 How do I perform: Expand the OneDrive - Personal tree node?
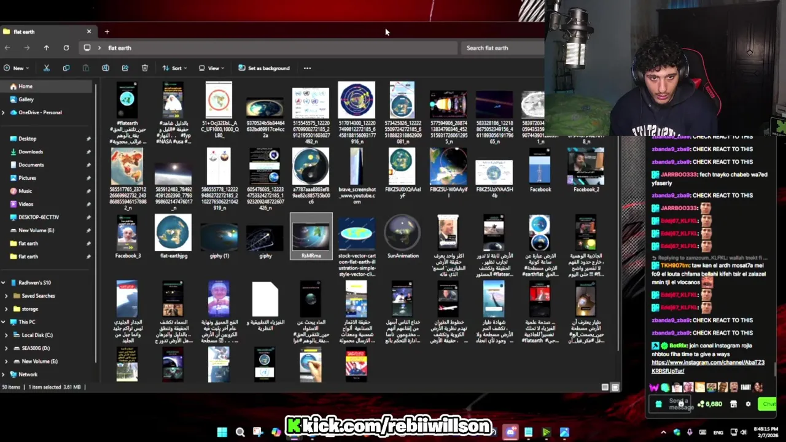[3, 112]
